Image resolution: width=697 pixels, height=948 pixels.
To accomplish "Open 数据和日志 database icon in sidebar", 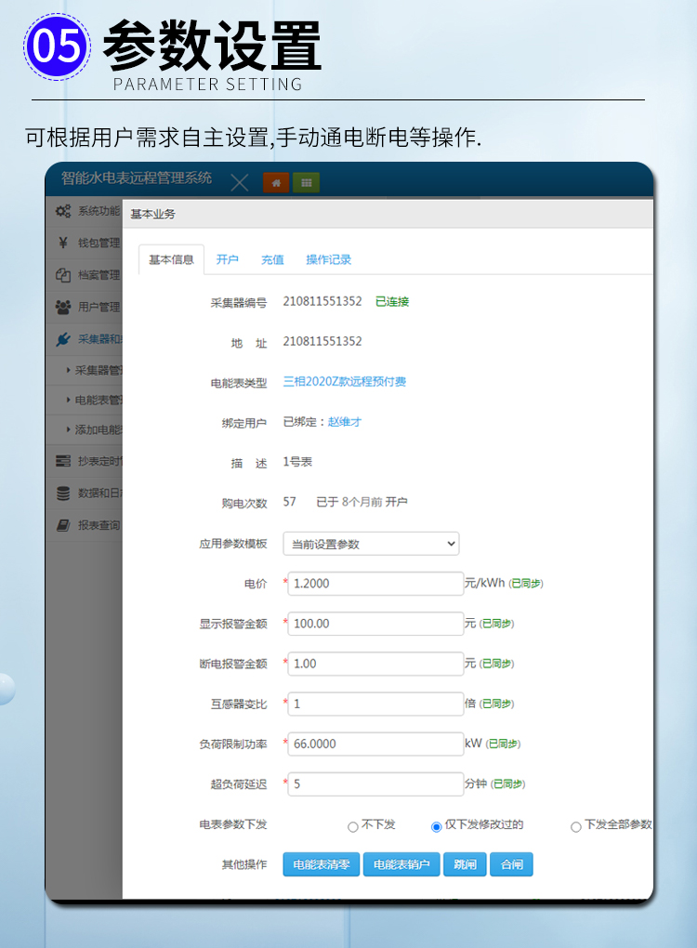I will pos(63,494).
